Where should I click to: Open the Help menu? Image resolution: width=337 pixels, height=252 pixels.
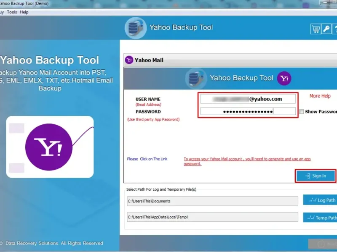24,12
